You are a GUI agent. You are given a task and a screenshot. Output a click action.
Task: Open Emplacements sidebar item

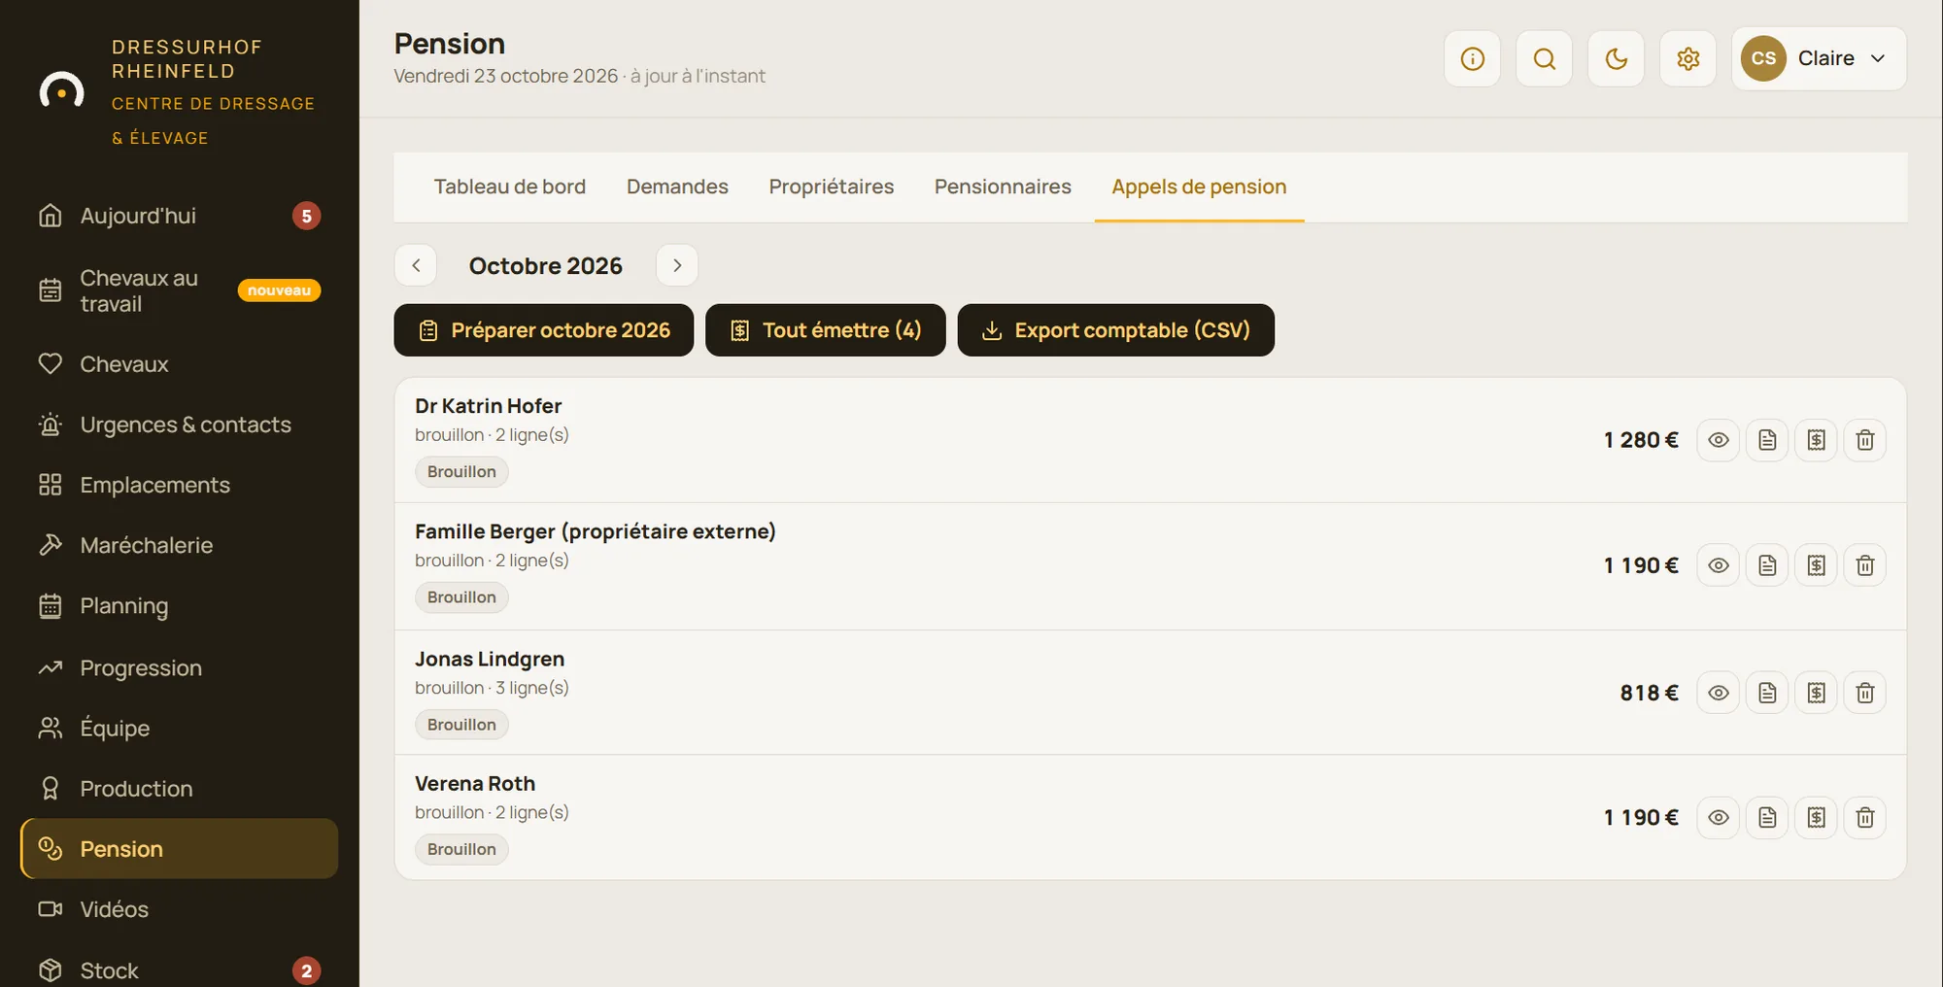point(180,485)
